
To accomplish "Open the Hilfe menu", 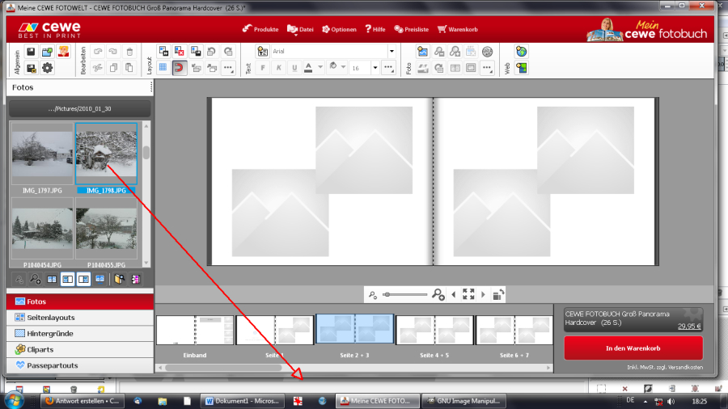I will click(x=375, y=29).
